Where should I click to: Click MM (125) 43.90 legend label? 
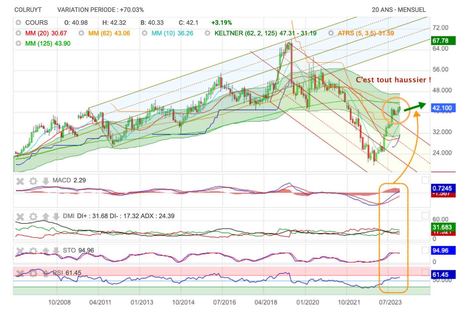tap(48, 44)
